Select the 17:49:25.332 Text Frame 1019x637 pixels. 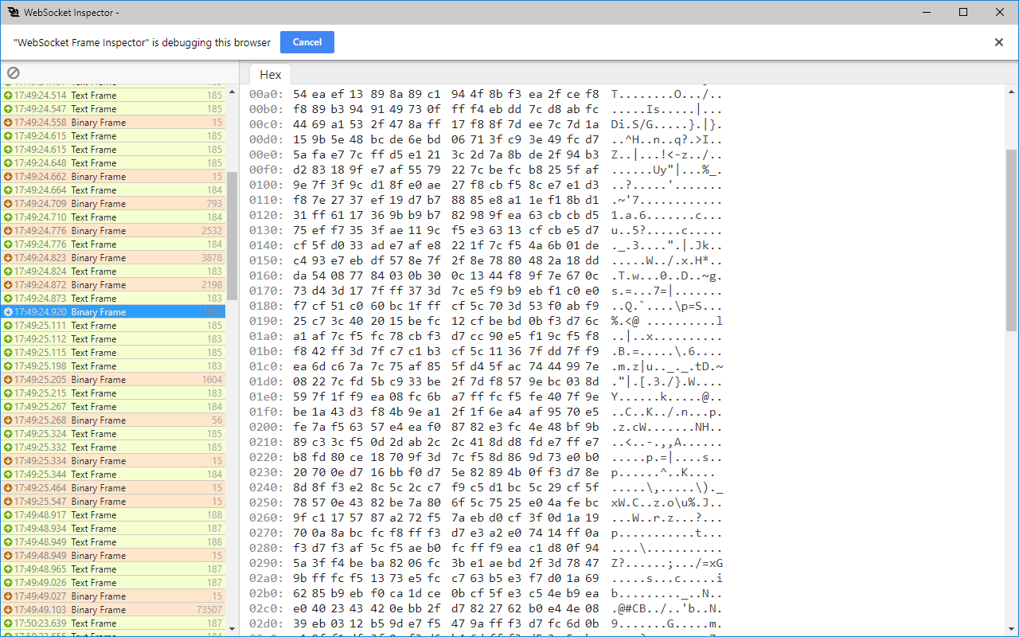(x=113, y=447)
